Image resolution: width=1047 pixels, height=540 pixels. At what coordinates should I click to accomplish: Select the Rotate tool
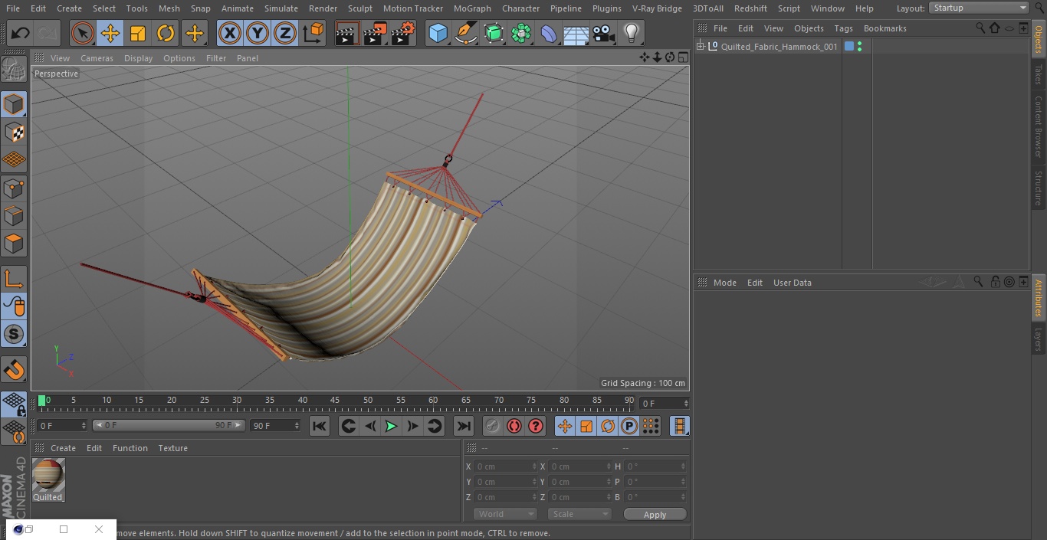tap(166, 33)
